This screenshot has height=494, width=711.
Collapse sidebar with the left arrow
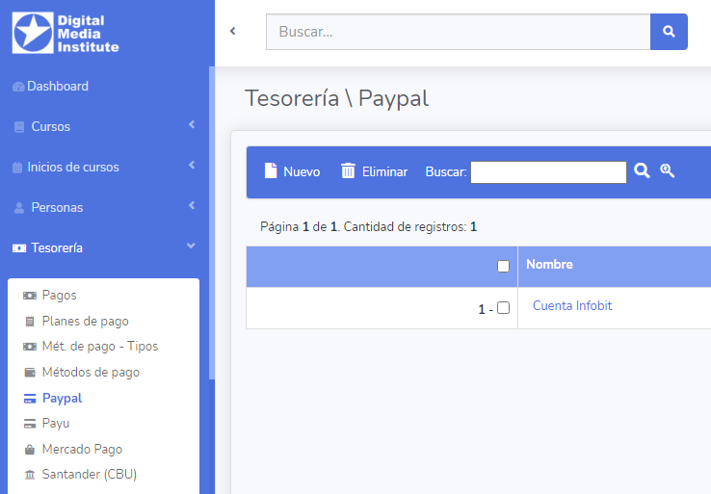tap(233, 31)
